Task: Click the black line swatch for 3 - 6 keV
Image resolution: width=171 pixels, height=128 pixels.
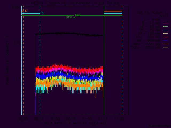Action: point(165,20)
